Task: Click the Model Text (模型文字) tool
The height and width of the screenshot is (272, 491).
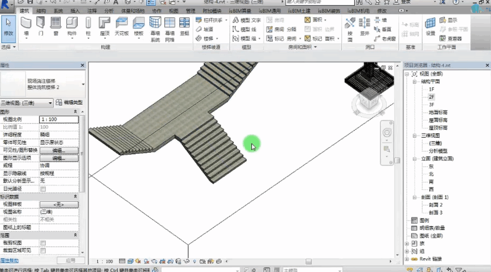Action: point(247,20)
